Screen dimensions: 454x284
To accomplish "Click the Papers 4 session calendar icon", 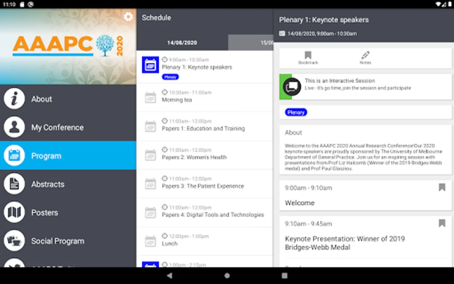I will point(150,212).
